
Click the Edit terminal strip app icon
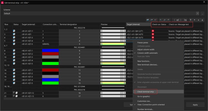tap(2, 2)
